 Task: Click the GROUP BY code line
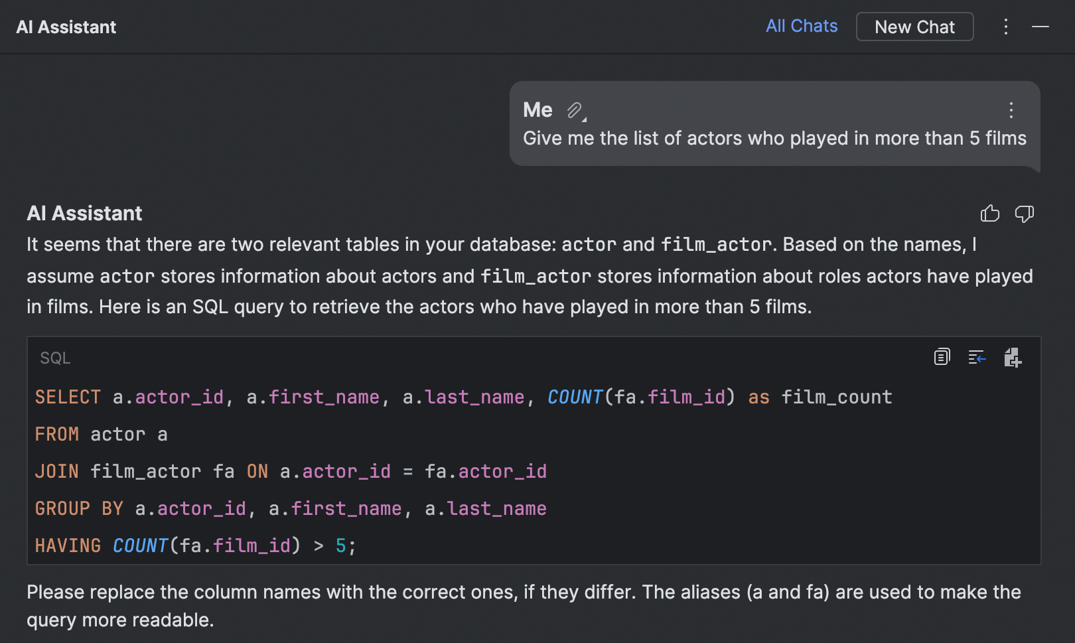point(290,508)
